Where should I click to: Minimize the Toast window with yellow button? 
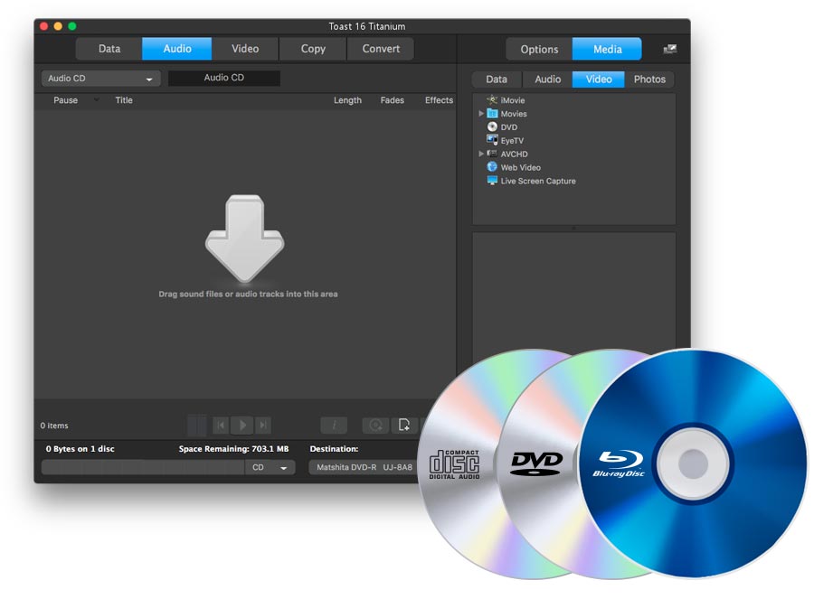pyautogui.click(x=58, y=26)
